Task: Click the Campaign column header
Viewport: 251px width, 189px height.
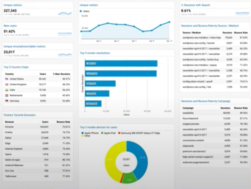Action: click(188, 108)
